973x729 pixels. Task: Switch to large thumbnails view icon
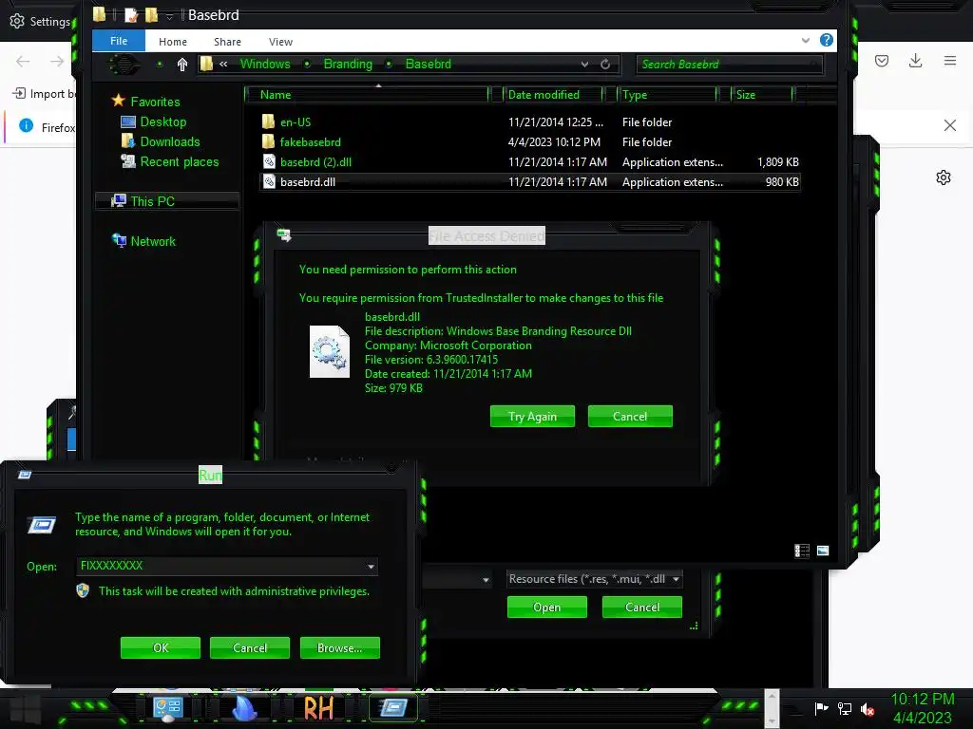[x=823, y=551]
